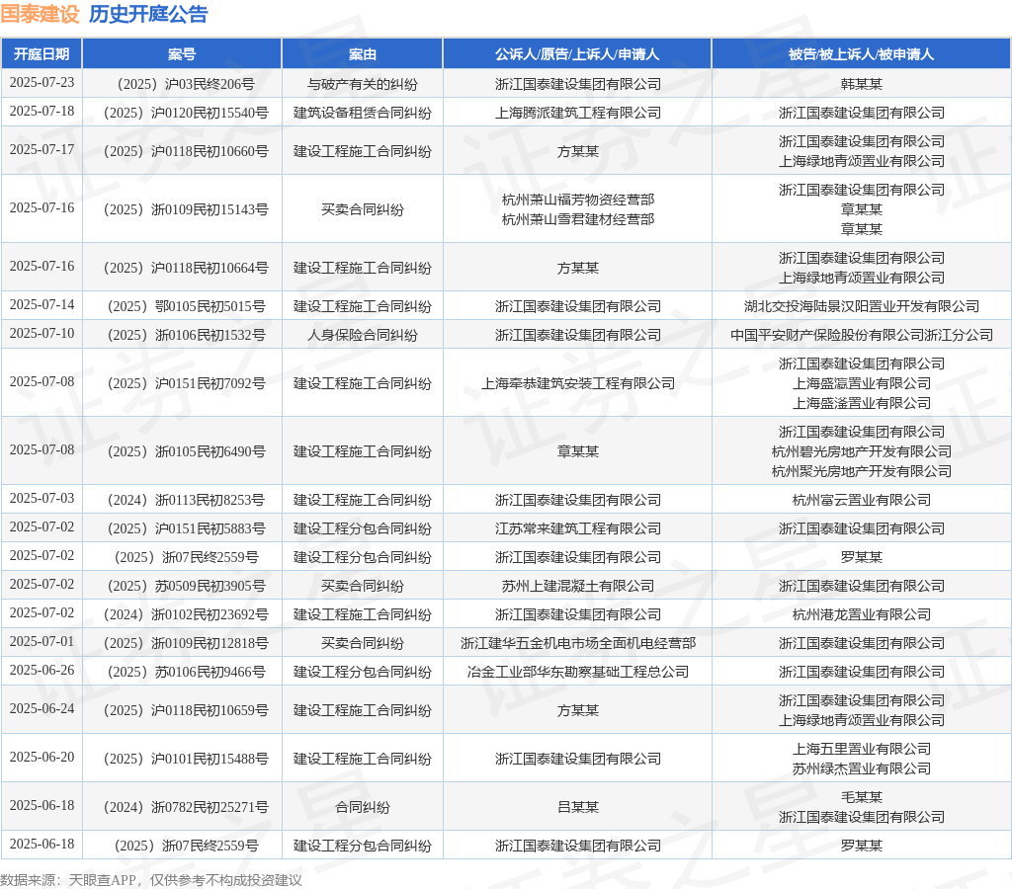Image resolution: width=1012 pixels, height=889 pixels.
Task: Select the 案号 column header
Action: pyautogui.click(x=182, y=54)
